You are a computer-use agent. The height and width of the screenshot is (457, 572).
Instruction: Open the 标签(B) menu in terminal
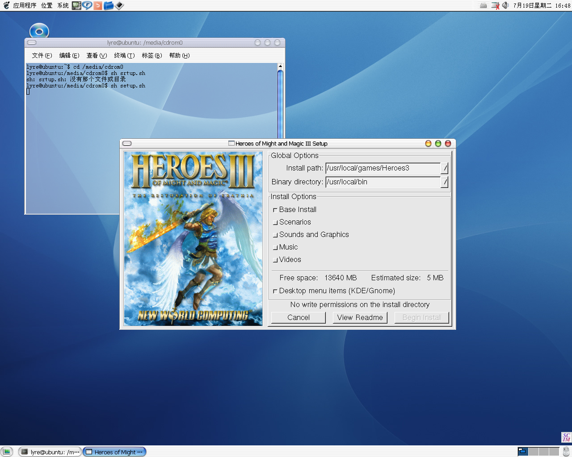152,55
